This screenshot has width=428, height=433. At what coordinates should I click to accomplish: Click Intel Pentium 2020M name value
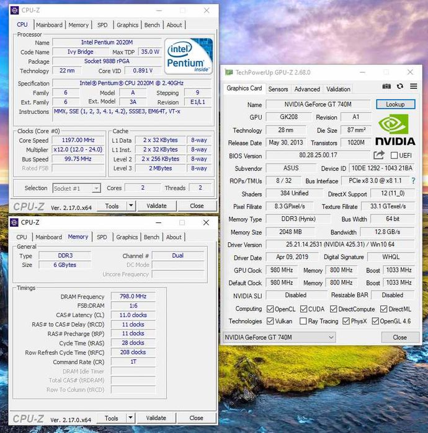coord(107,43)
